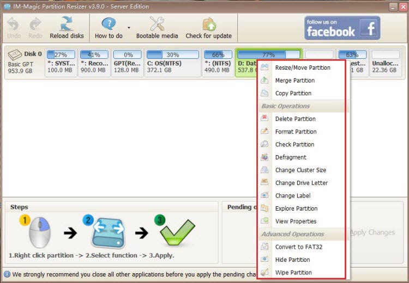Click the Explore Partition folder icon
This screenshot has width=409, height=283.
coord(264,208)
